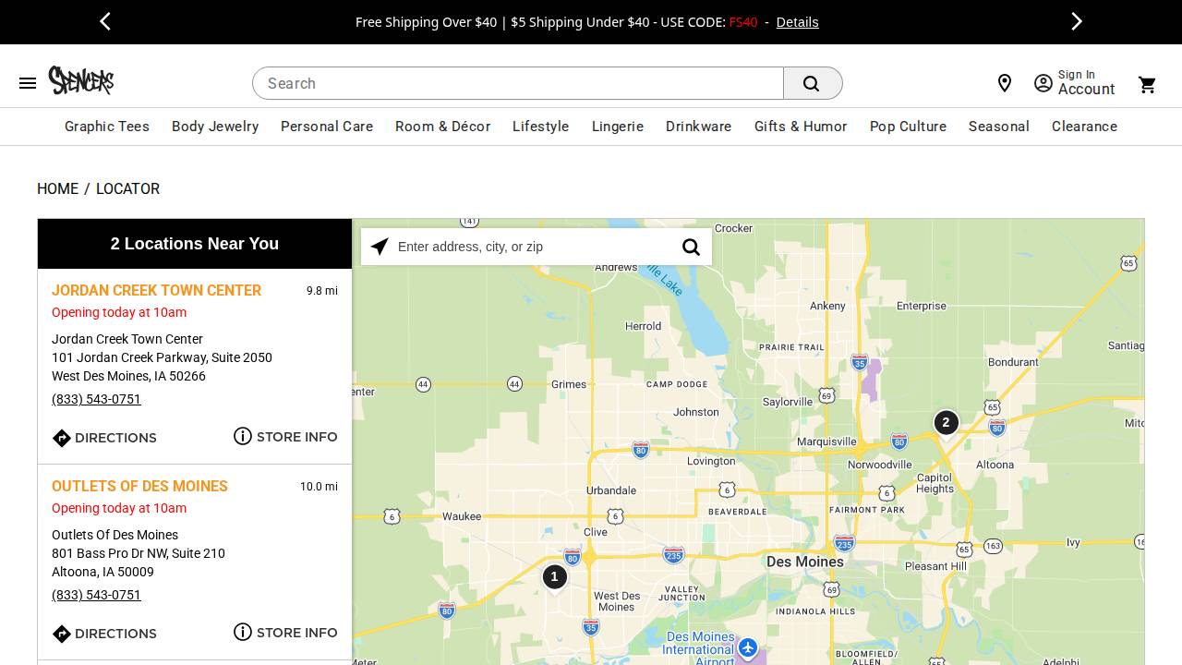Open Store Info for Outlets Of Des Moines
This screenshot has width=1182, height=665.
[x=285, y=633]
